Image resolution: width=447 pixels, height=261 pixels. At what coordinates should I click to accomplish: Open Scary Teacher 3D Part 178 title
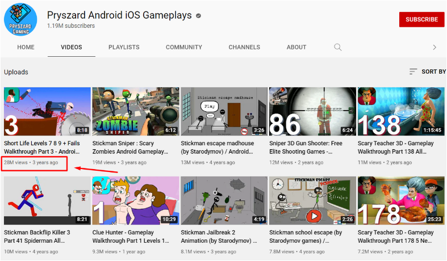396,237
